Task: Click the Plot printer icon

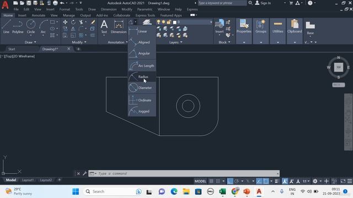Action: (55, 3)
